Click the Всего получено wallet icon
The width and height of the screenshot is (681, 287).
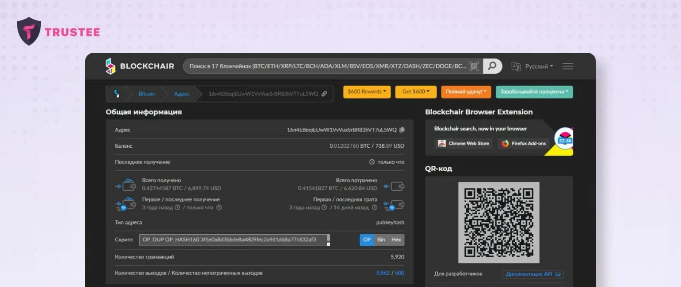click(x=125, y=185)
